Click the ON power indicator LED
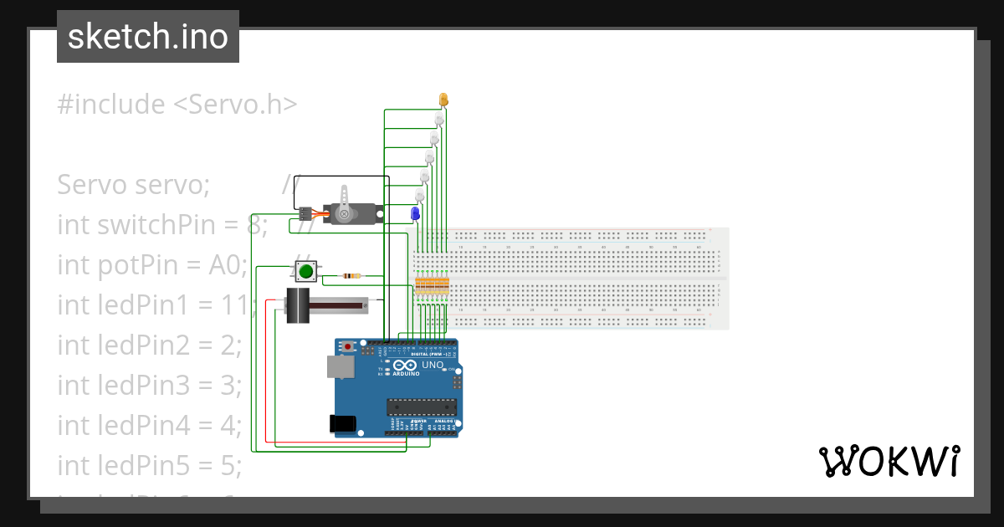Viewport: 1004px width, 527px height. [444, 369]
